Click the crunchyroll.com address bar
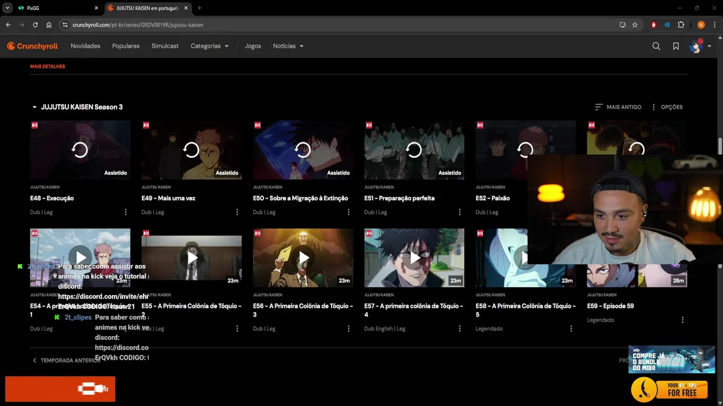 (339, 25)
